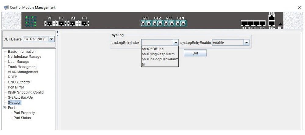Open the OLT Device dropdown

pos(51,39)
